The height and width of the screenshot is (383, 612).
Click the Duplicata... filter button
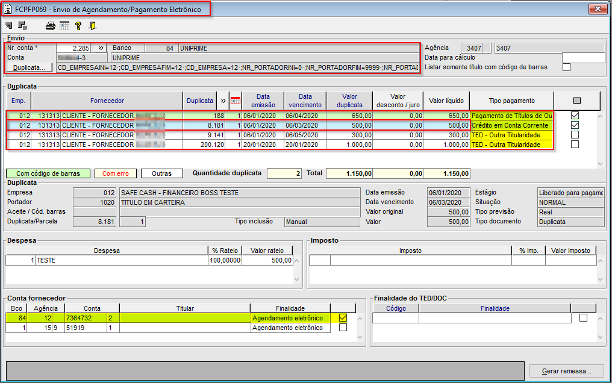30,68
